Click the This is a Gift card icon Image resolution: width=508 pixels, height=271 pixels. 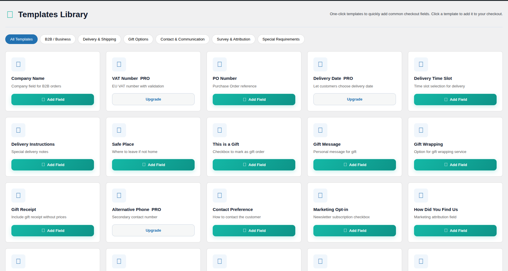220,130
